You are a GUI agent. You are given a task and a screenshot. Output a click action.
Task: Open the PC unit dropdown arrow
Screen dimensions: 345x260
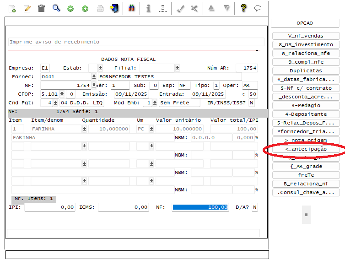(151, 129)
